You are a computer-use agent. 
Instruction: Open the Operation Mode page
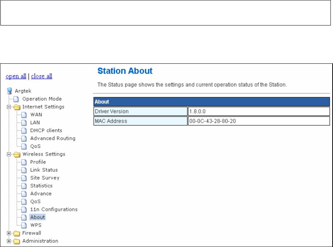[42, 99]
